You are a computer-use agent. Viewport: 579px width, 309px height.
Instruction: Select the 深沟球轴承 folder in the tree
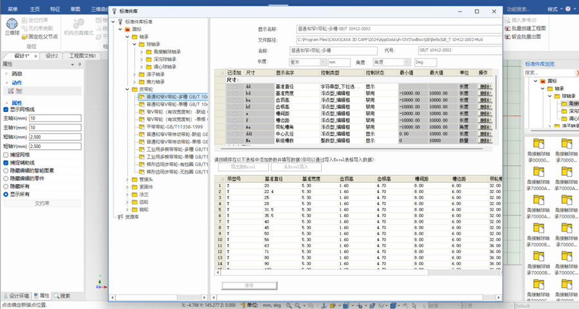pos(161,59)
